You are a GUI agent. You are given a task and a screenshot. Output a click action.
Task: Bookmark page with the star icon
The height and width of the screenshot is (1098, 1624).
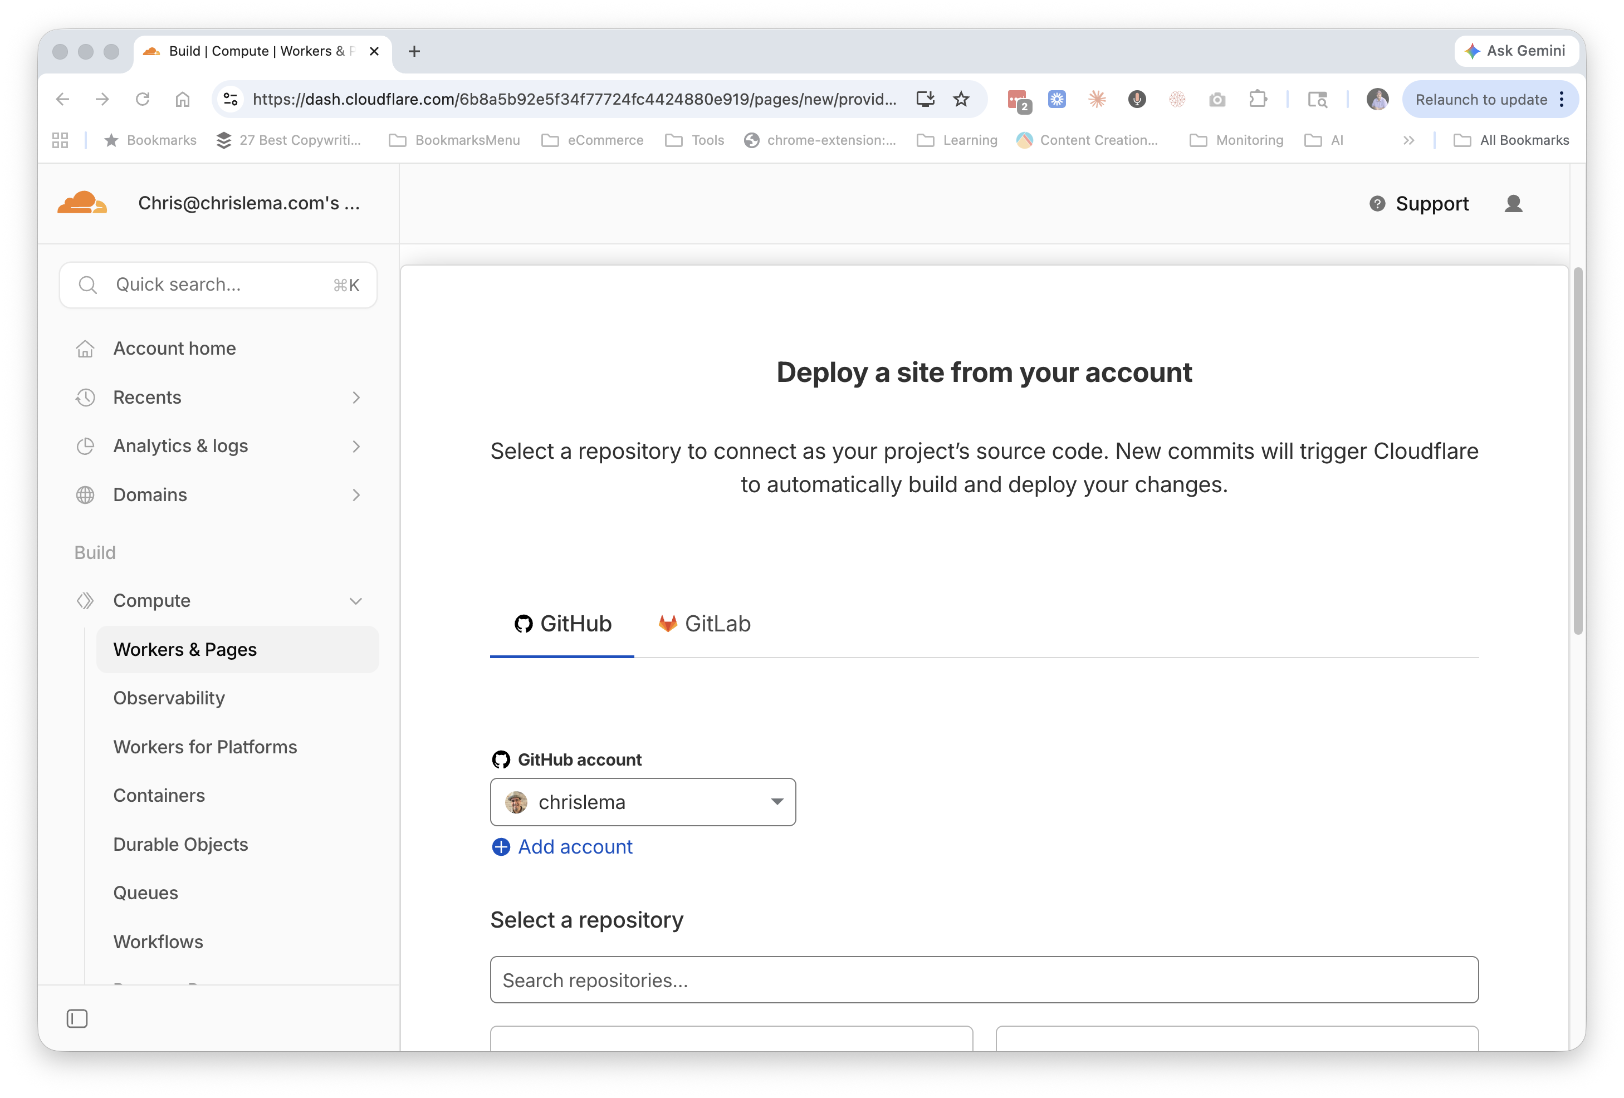tap(961, 99)
